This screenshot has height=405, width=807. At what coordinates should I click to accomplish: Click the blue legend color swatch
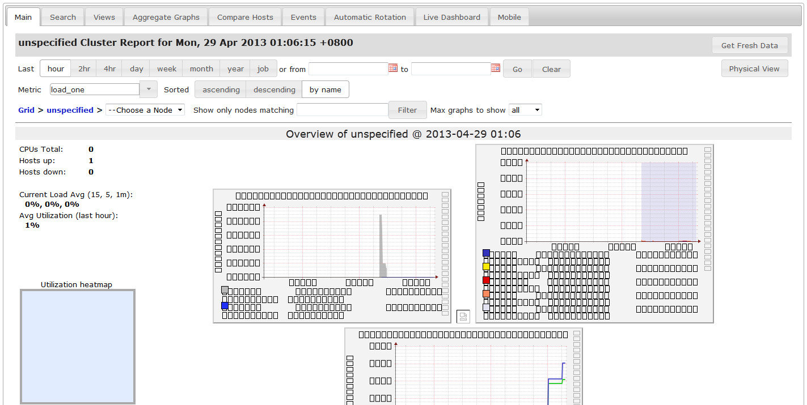coord(485,253)
